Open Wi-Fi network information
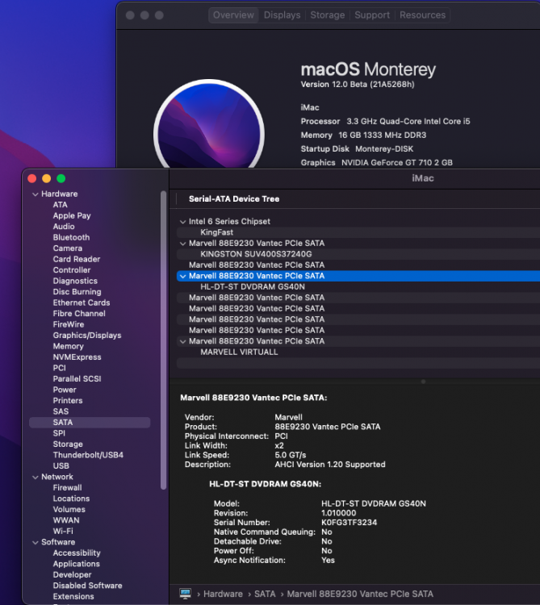 [63, 531]
